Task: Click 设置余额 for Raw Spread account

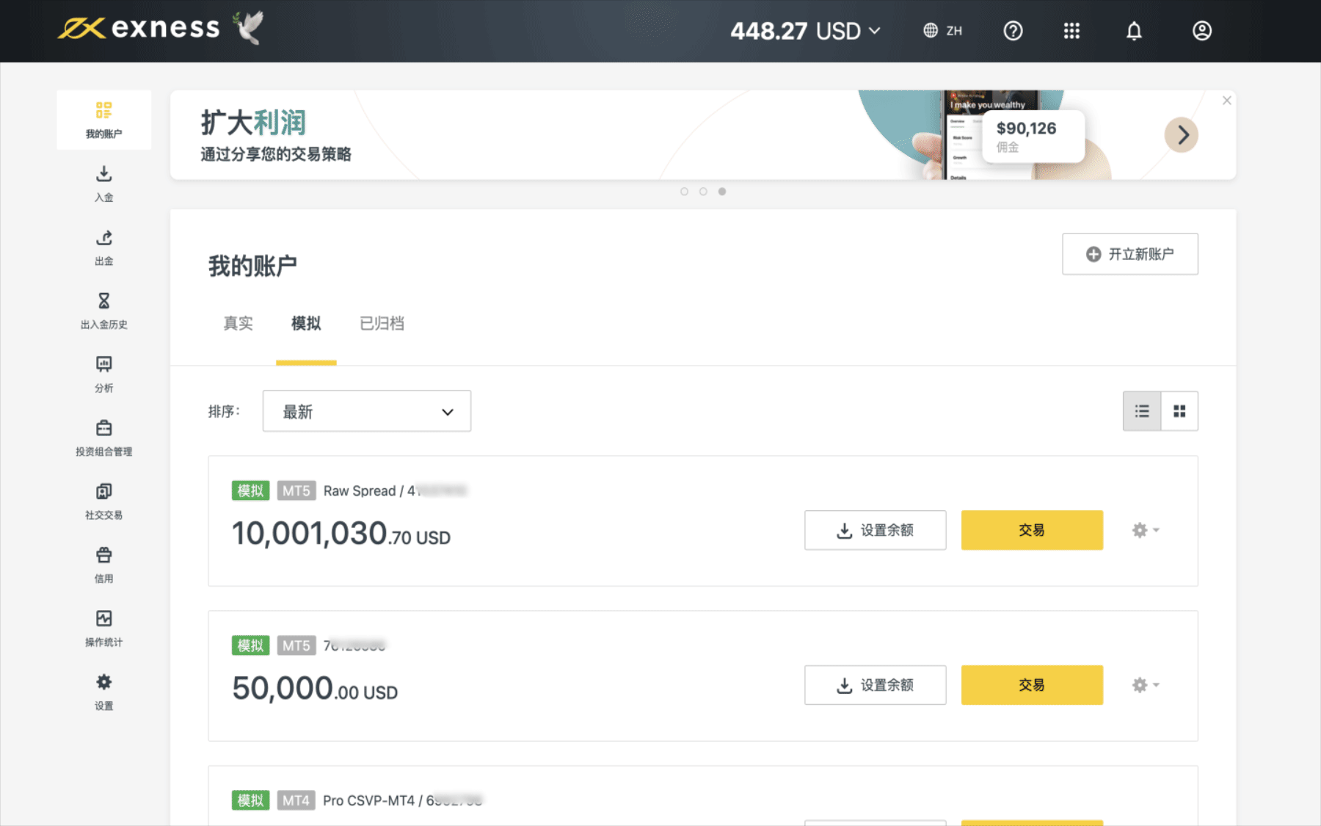Action: 876,530
